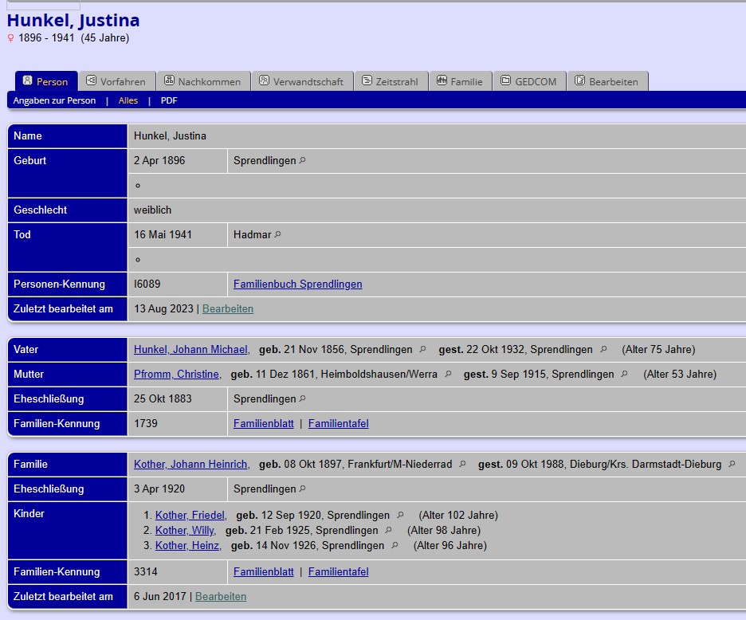
Task: Open Familientafel for family 1739
Action: [338, 423]
